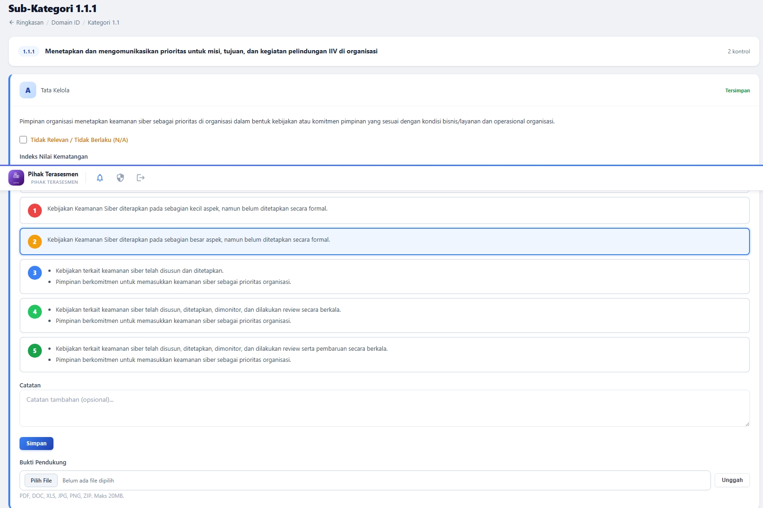
Task: Click the Unggah upload button
Action: coord(732,480)
